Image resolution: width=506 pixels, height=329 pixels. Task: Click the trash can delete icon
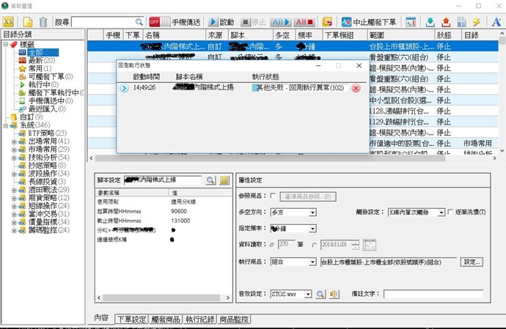pos(44,22)
